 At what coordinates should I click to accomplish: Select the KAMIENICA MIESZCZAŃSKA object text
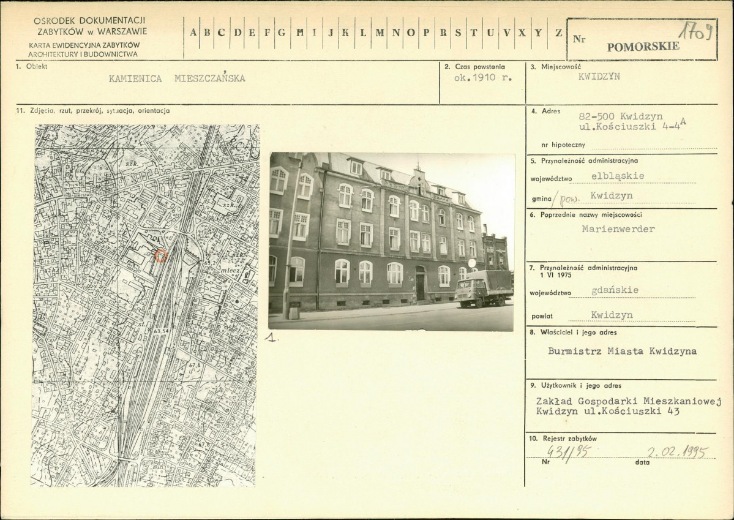point(177,78)
